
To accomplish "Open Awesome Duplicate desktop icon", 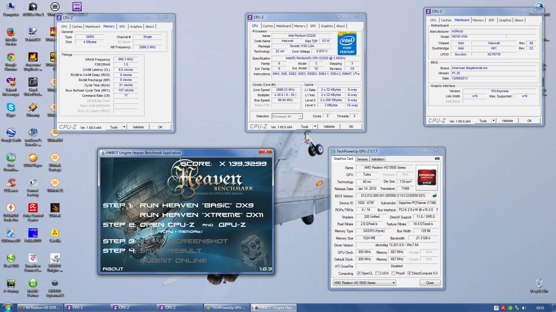I will point(33,61).
